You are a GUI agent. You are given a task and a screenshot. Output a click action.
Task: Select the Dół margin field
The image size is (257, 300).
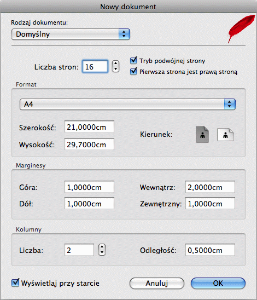(89, 203)
